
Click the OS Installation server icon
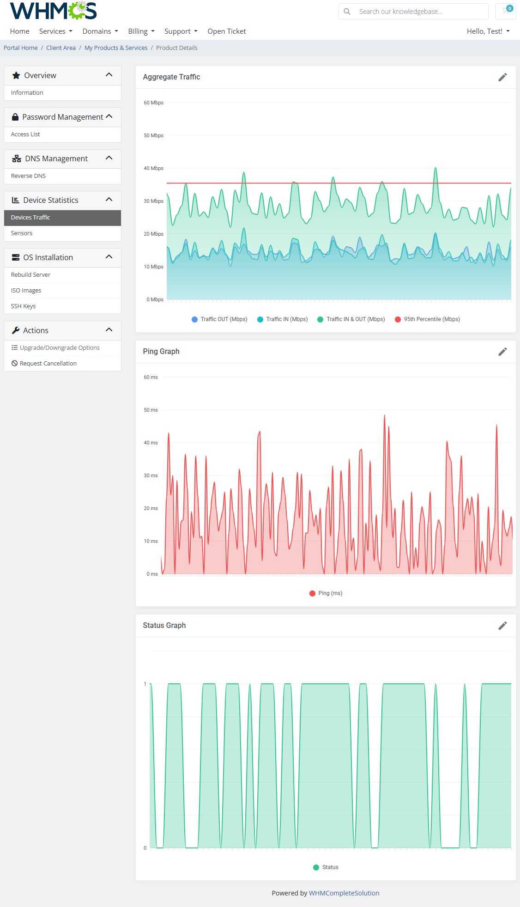(16, 257)
